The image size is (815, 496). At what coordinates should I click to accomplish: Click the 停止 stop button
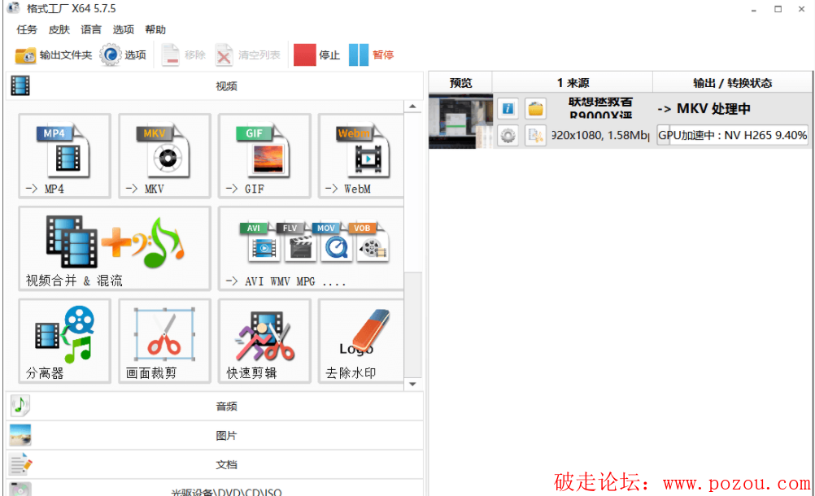[x=317, y=55]
